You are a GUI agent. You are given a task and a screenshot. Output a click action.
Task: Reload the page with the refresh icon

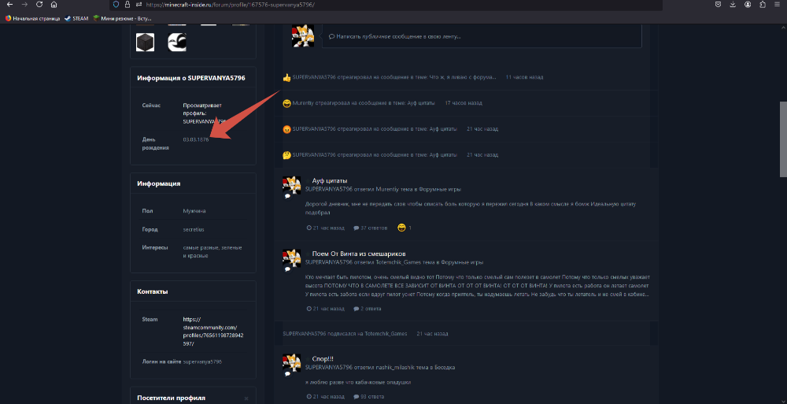click(x=39, y=5)
